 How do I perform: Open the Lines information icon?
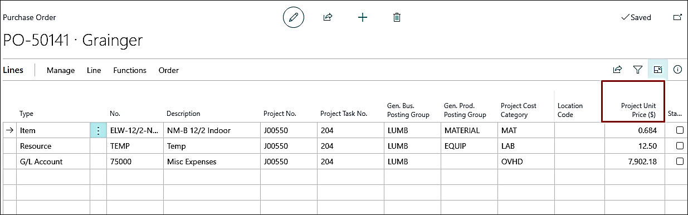[x=678, y=70]
